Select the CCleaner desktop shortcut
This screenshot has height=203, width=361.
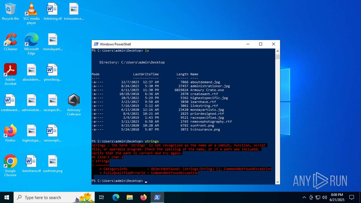[x=10, y=42]
